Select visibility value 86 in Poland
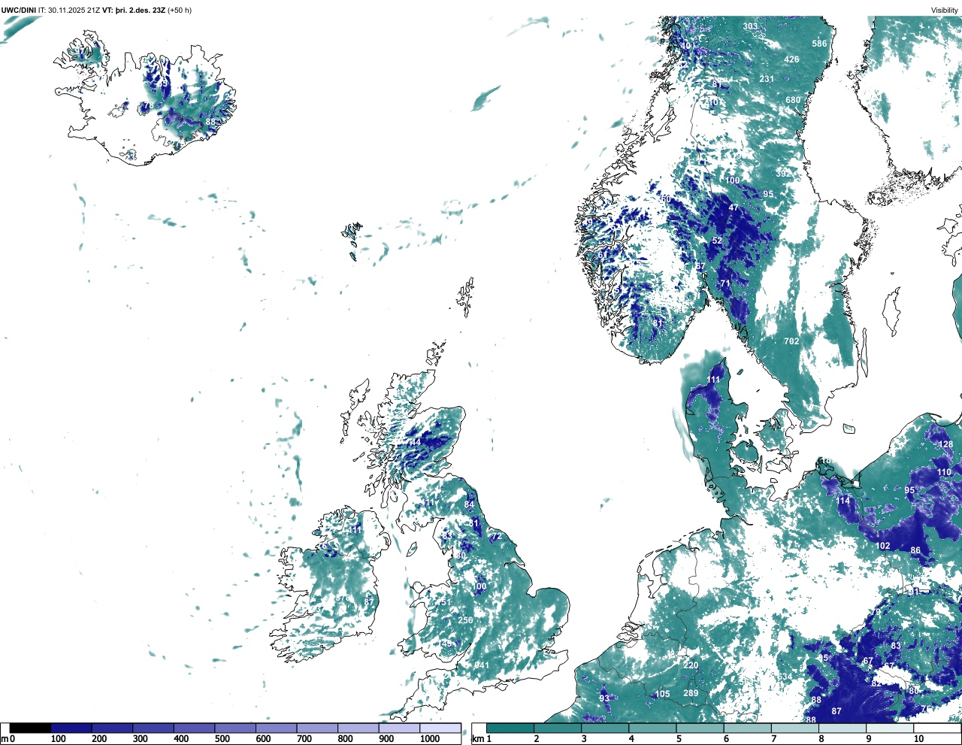Screen dimensions: 962x745 pos(915,550)
